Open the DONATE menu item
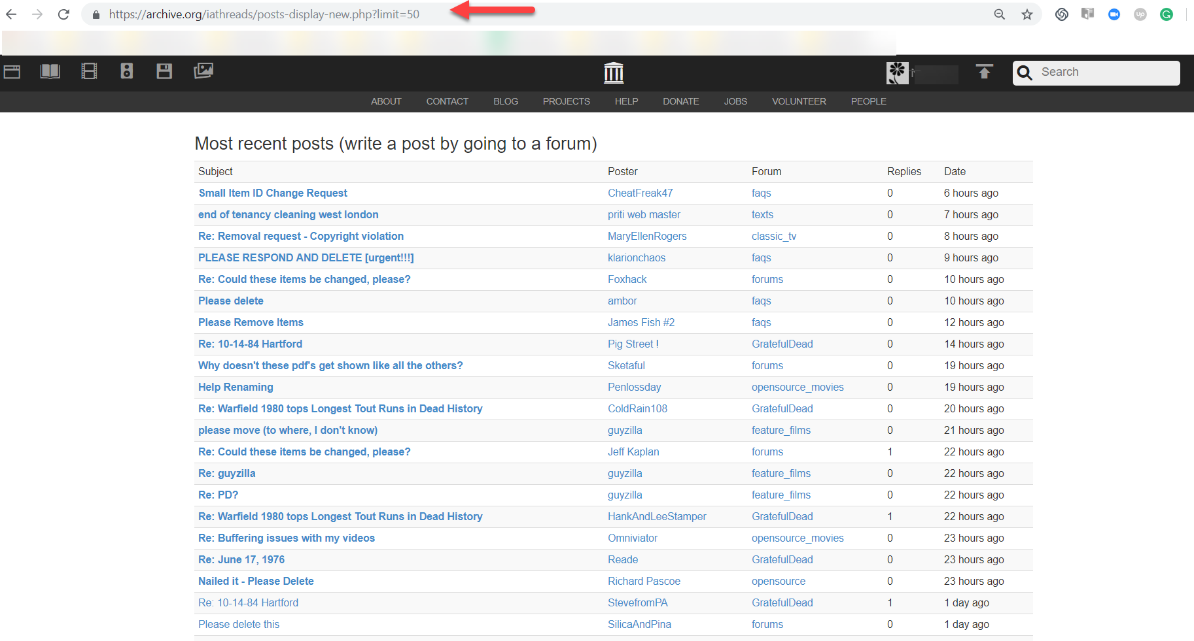The image size is (1194, 641). pyautogui.click(x=680, y=101)
